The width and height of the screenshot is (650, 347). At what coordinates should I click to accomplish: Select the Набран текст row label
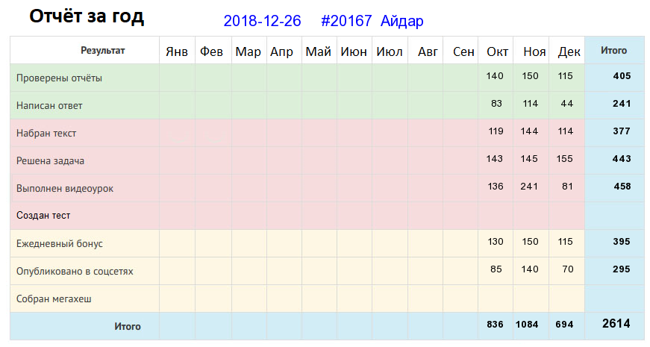tap(46, 133)
